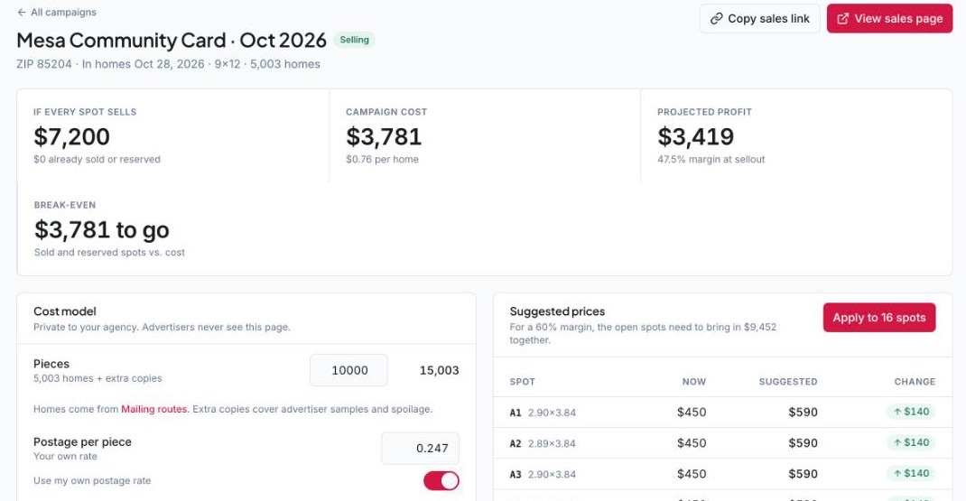Select the A3 spot label

tap(516, 475)
